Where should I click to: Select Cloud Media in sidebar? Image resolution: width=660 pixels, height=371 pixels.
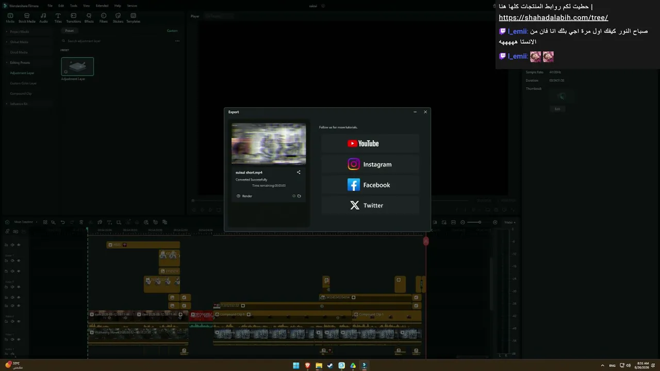point(19,52)
